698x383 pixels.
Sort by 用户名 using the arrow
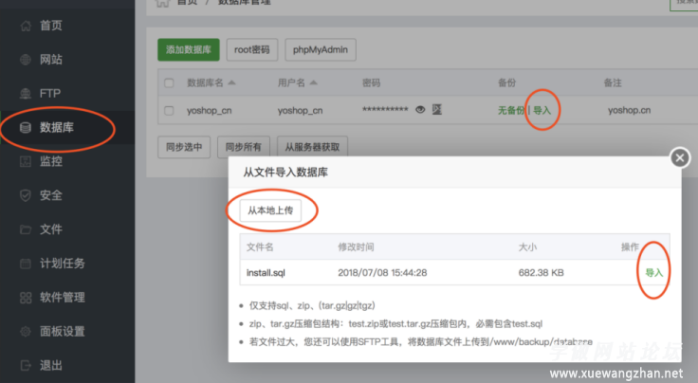[x=313, y=82]
